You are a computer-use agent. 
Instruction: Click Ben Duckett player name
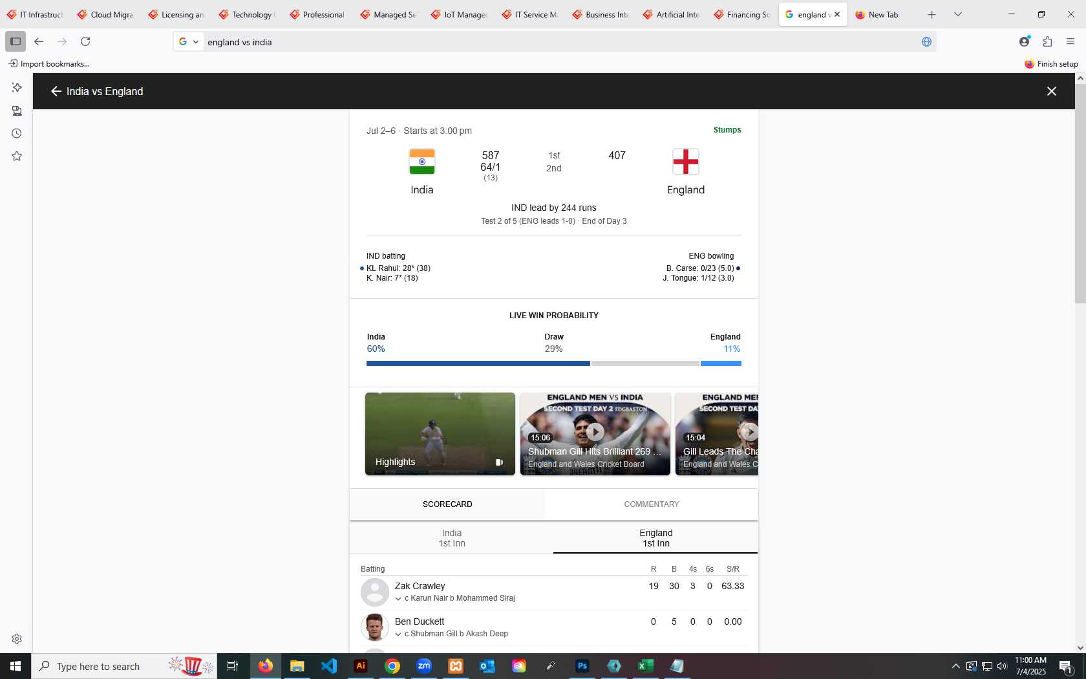(x=420, y=621)
